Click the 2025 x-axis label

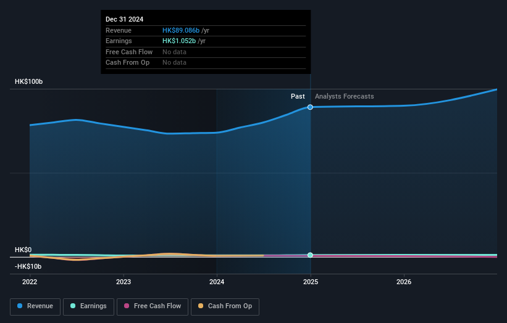[x=311, y=282]
